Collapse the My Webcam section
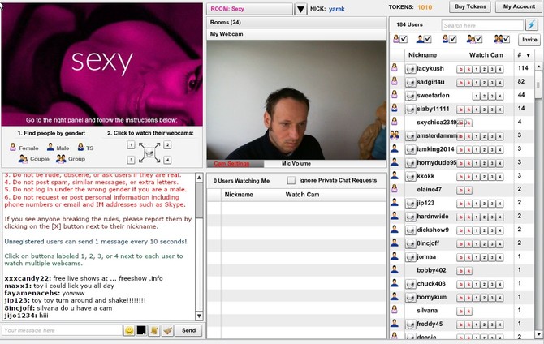 pyautogui.click(x=296, y=34)
